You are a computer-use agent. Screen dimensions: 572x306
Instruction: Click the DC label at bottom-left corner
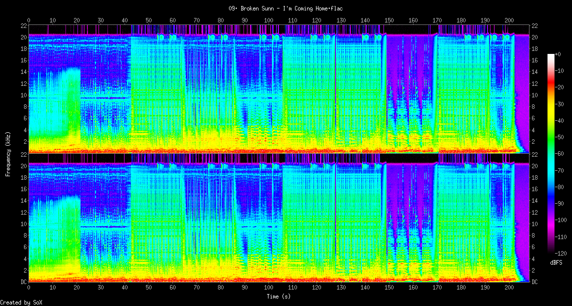[x=23, y=282]
